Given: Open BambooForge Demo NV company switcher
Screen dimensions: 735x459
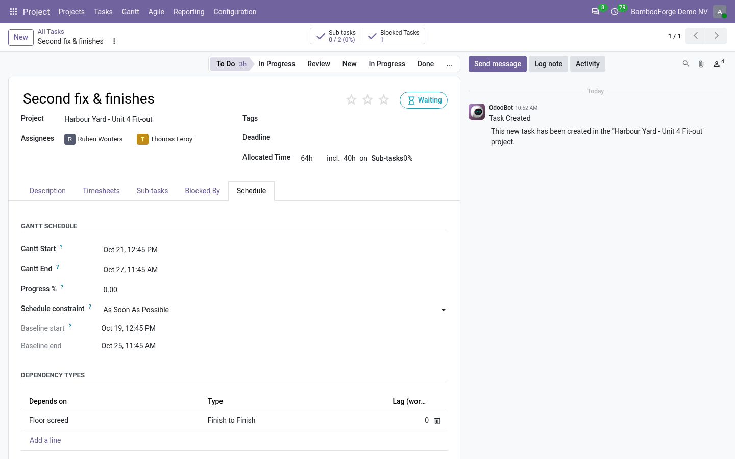Looking at the screenshot, I should pos(669,12).
